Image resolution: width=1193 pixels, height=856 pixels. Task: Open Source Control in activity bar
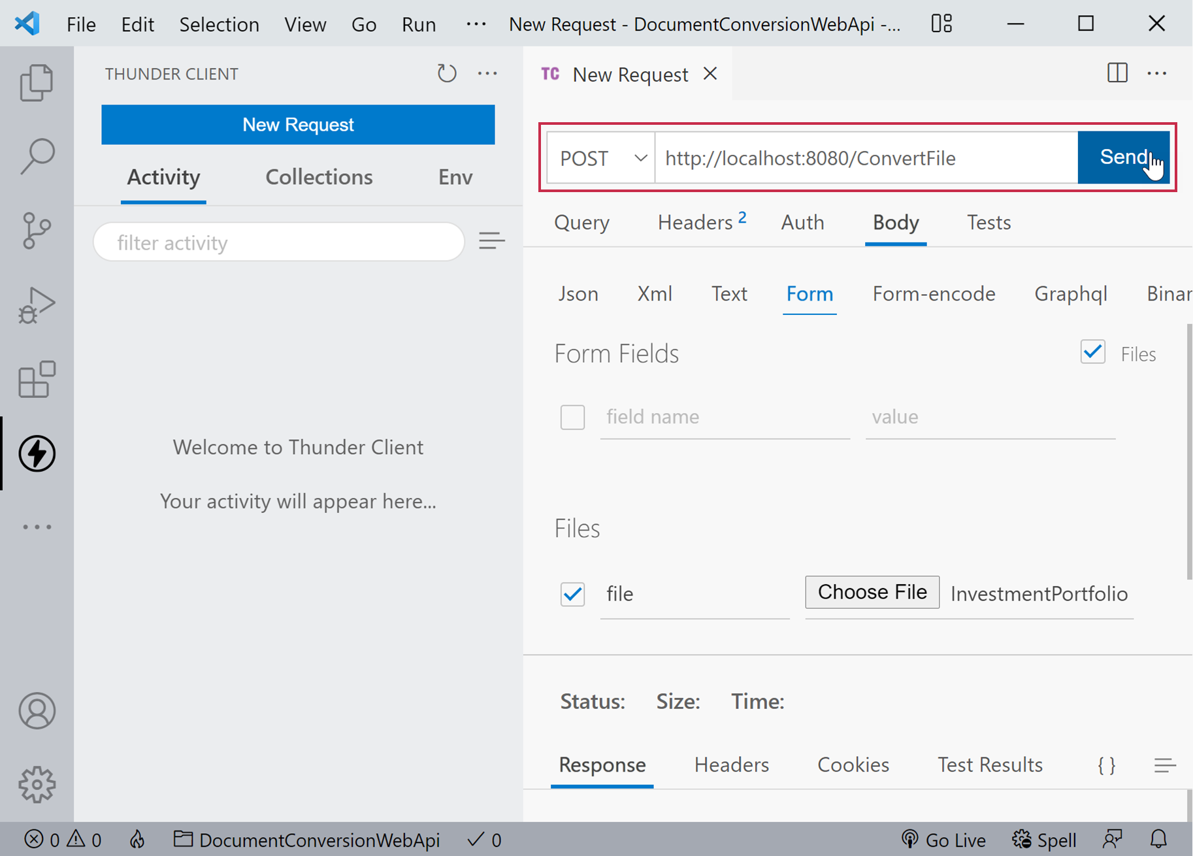click(37, 231)
